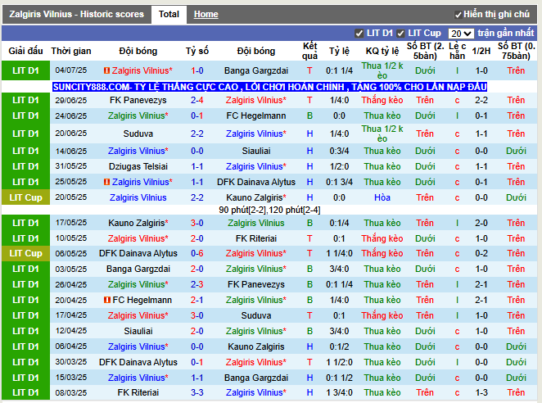Switch to the Total tab

pyautogui.click(x=169, y=14)
